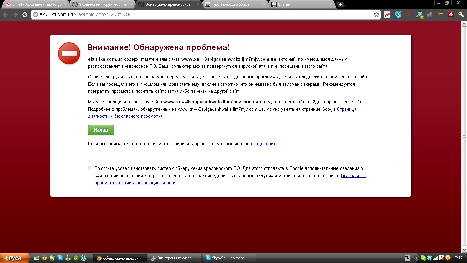Open the mail icon in quick launch
This screenshot has height=263, width=467.
coord(37,258)
